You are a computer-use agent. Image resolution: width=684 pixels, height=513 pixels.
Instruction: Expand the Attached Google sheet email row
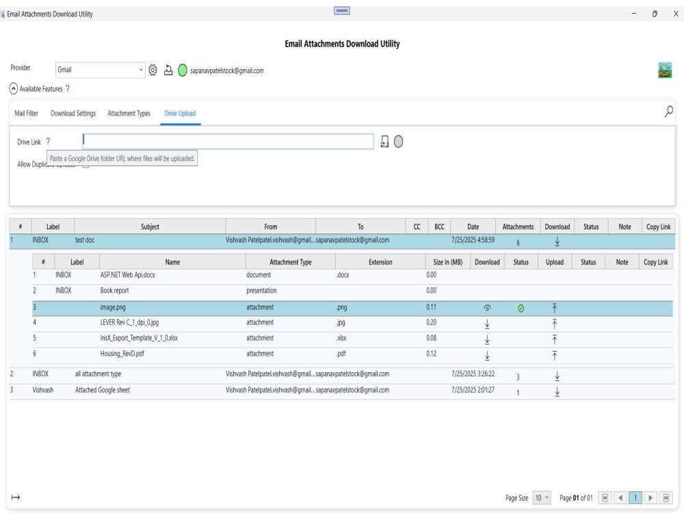342,391
